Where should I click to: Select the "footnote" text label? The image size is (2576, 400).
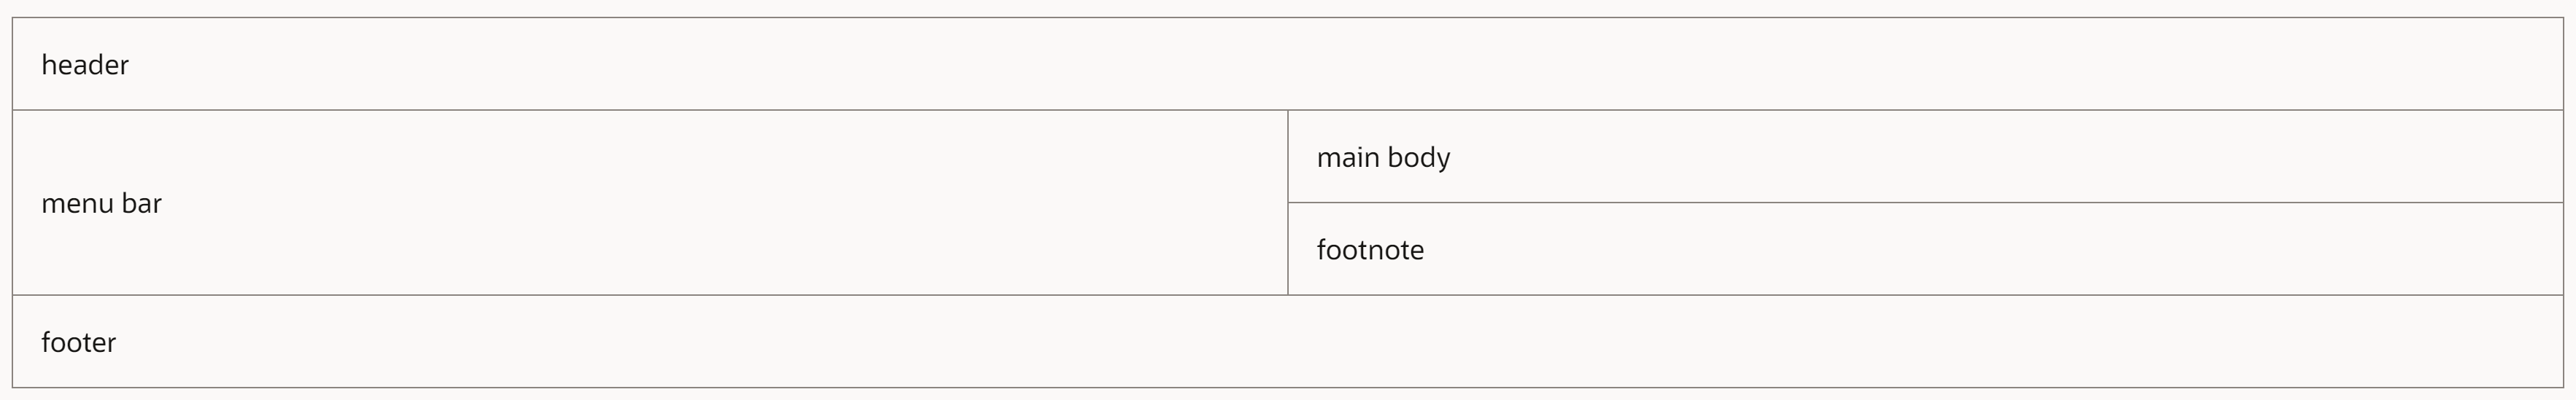pyautogui.click(x=1370, y=250)
